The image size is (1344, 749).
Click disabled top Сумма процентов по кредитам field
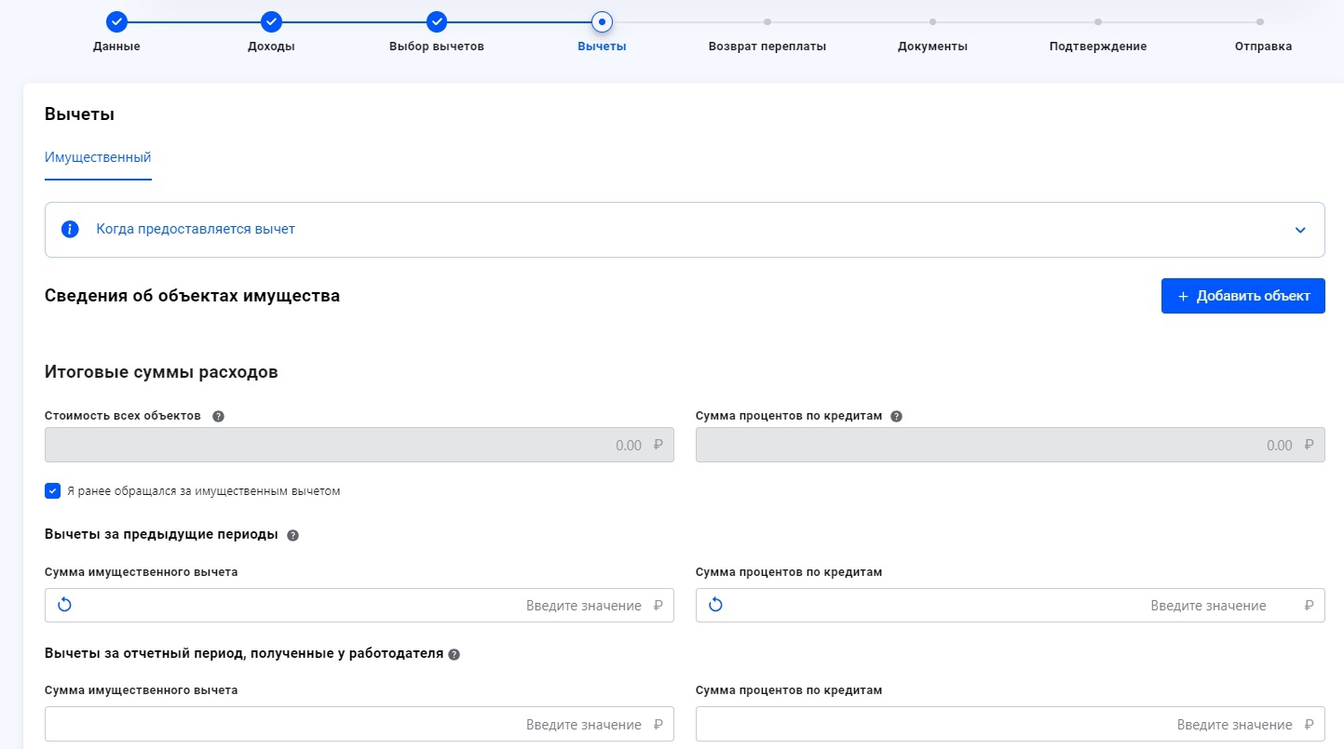point(1010,445)
